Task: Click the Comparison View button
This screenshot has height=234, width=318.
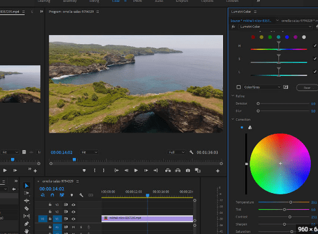Action: (x=198, y=170)
